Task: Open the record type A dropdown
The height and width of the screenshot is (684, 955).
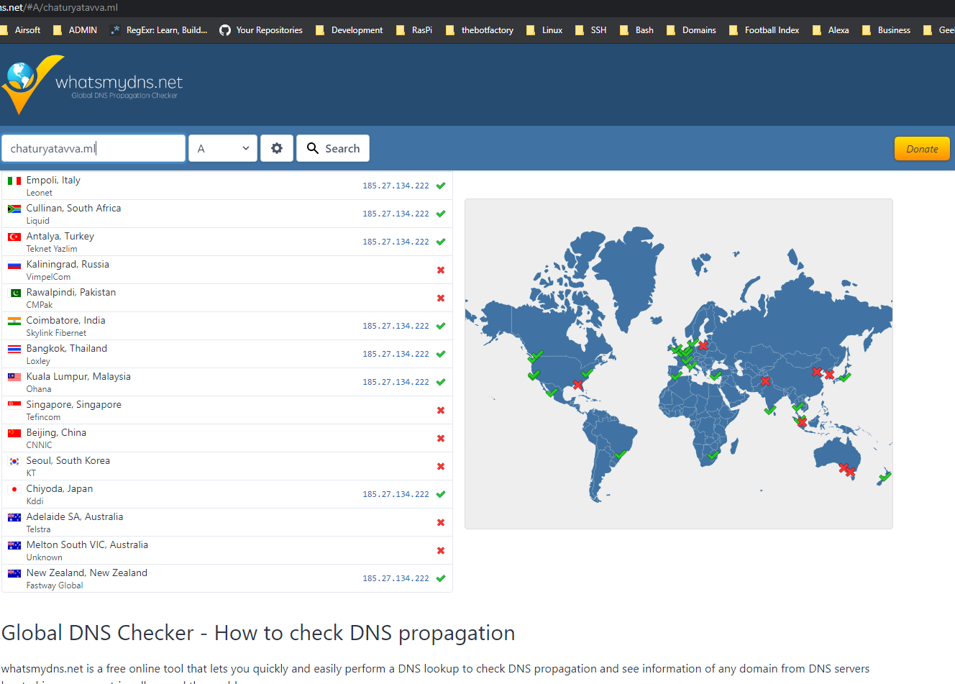Action: click(x=223, y=148)
